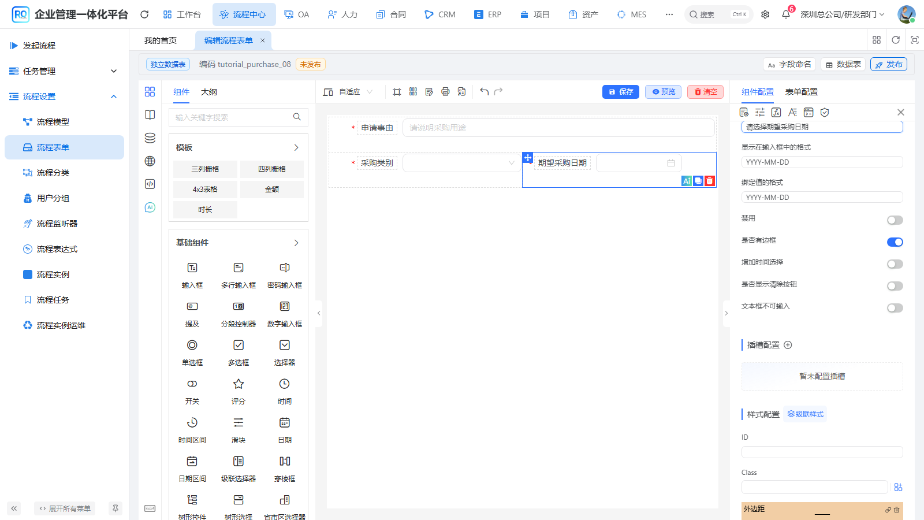Toggle the 禁用 switch
The height and width of the screenshot is (520, 924).
coord(895,220)
